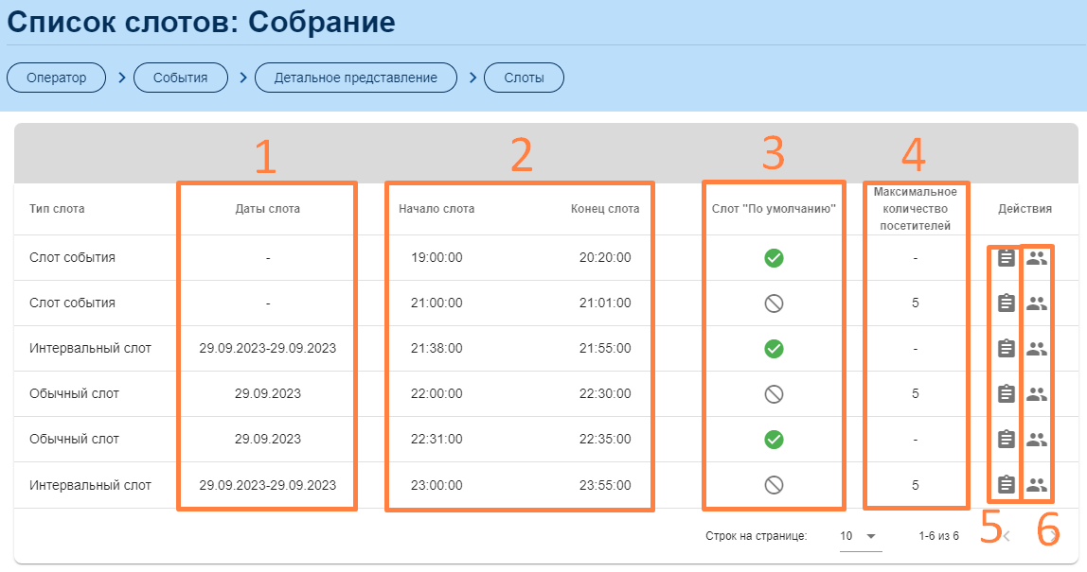Click clipboard icon in the 21:00:00 row
Viewport: 1087px width, 572px height.
(1006, 303)
